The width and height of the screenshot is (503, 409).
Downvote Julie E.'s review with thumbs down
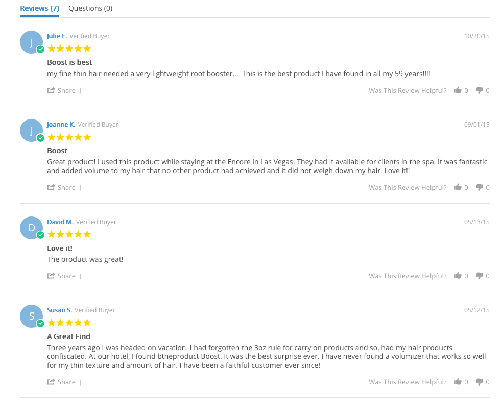tap(479, 90)
